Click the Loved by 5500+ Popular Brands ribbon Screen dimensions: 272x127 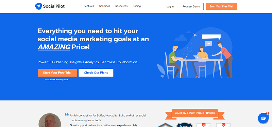pos(195,113)
